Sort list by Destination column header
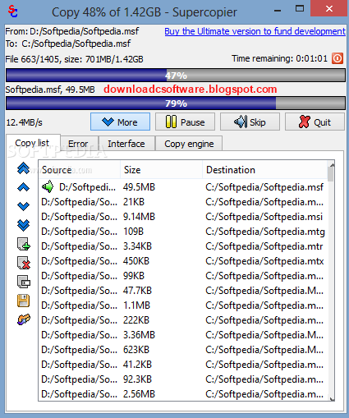Viewport: 349px width, 418px height. coord(264,170)
